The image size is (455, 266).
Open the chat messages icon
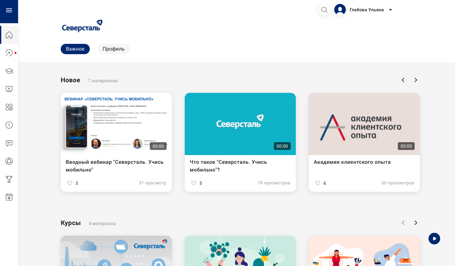tap(9, 143)
